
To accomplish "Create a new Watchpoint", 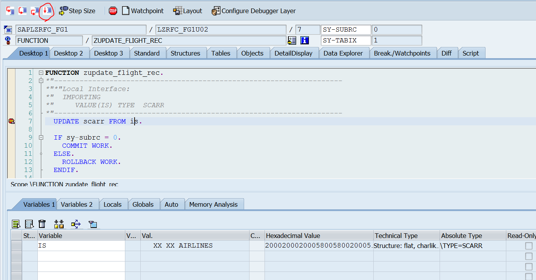I will tap(142, 10).
